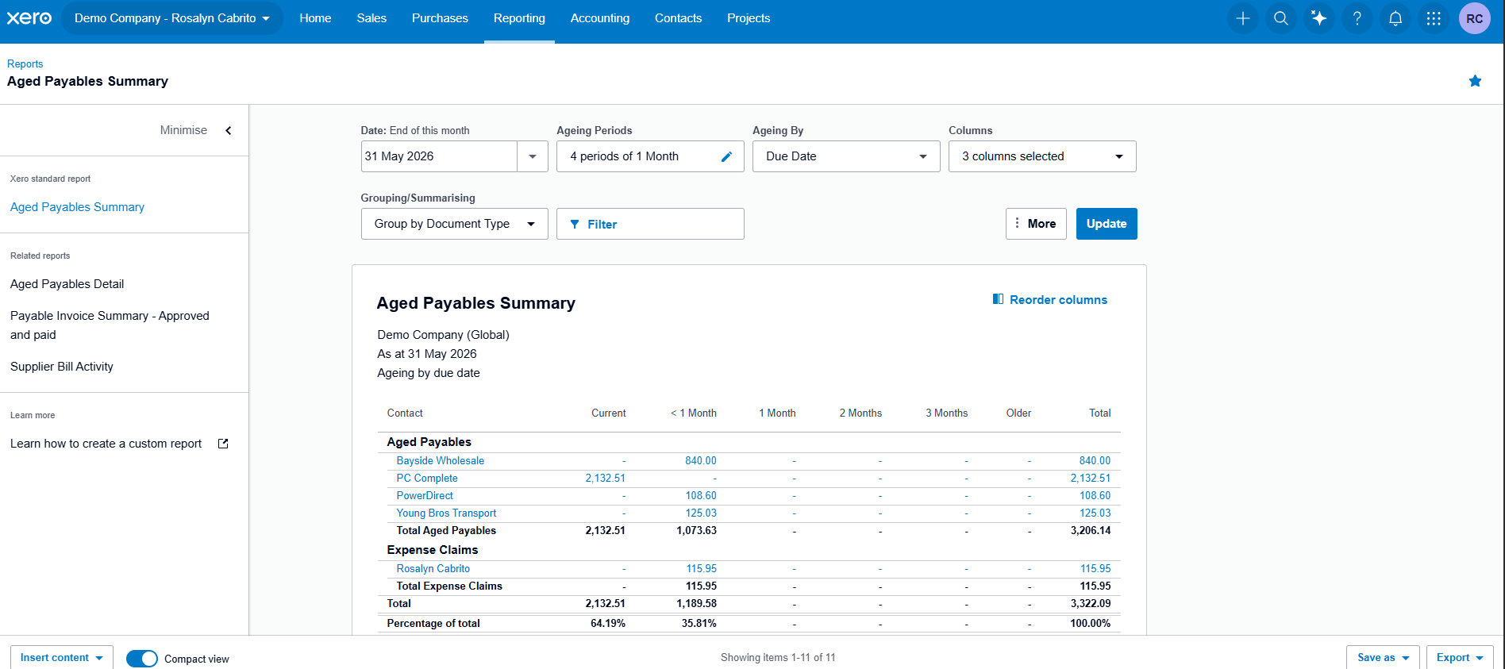Toggle the Compact view switch
Image resolution: width=1505 pixels, height=669 pixels.
[x=142, y=659]
